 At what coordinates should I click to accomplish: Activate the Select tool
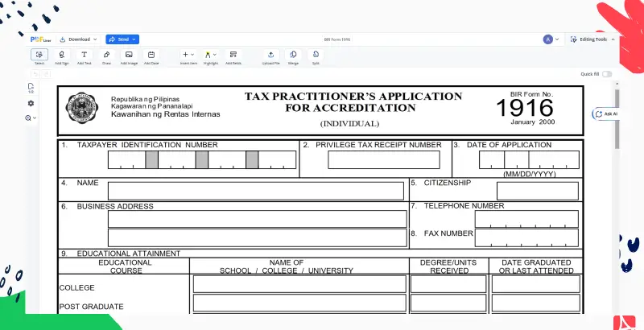point(39,55)
